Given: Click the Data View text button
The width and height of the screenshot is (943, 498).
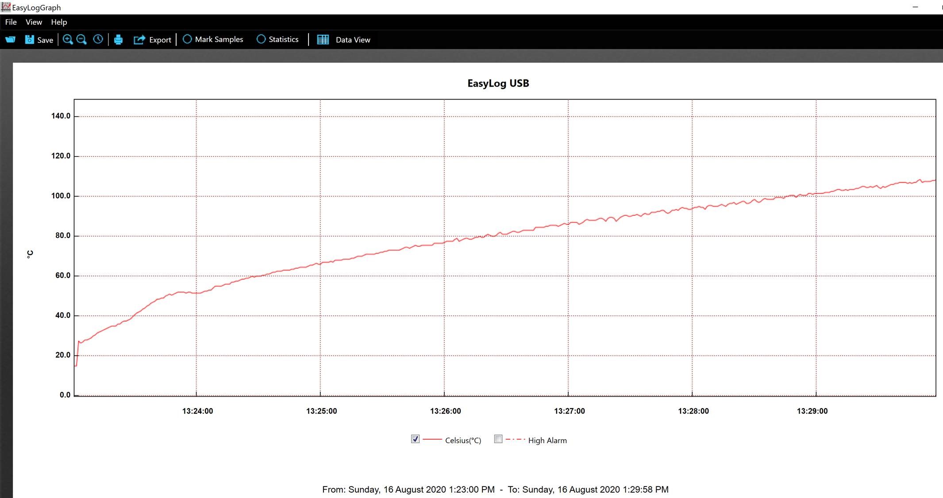Looking at the screenshot, I should [x=353, y=40].
